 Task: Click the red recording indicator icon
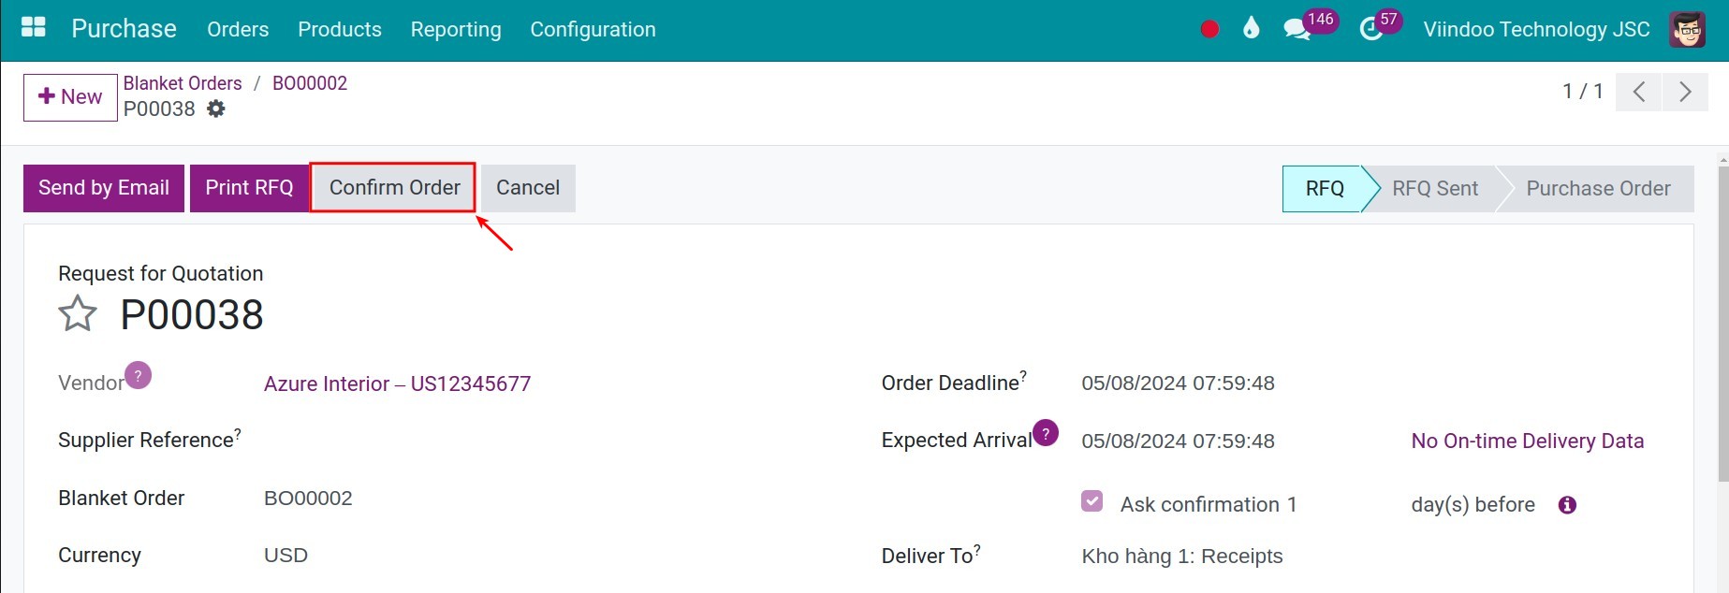coord(1209,29)
